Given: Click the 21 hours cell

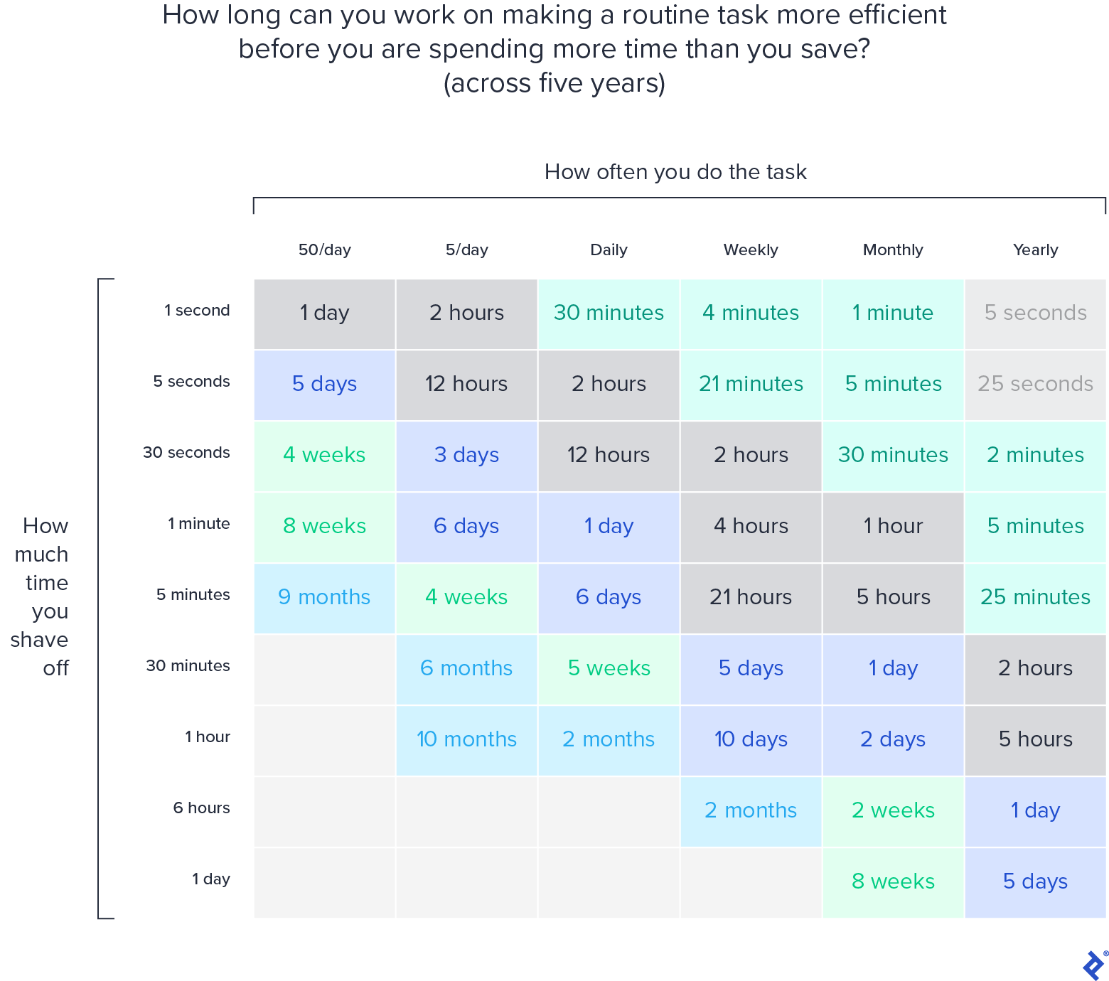Looking at the screenshot, I should click(751, 597).
